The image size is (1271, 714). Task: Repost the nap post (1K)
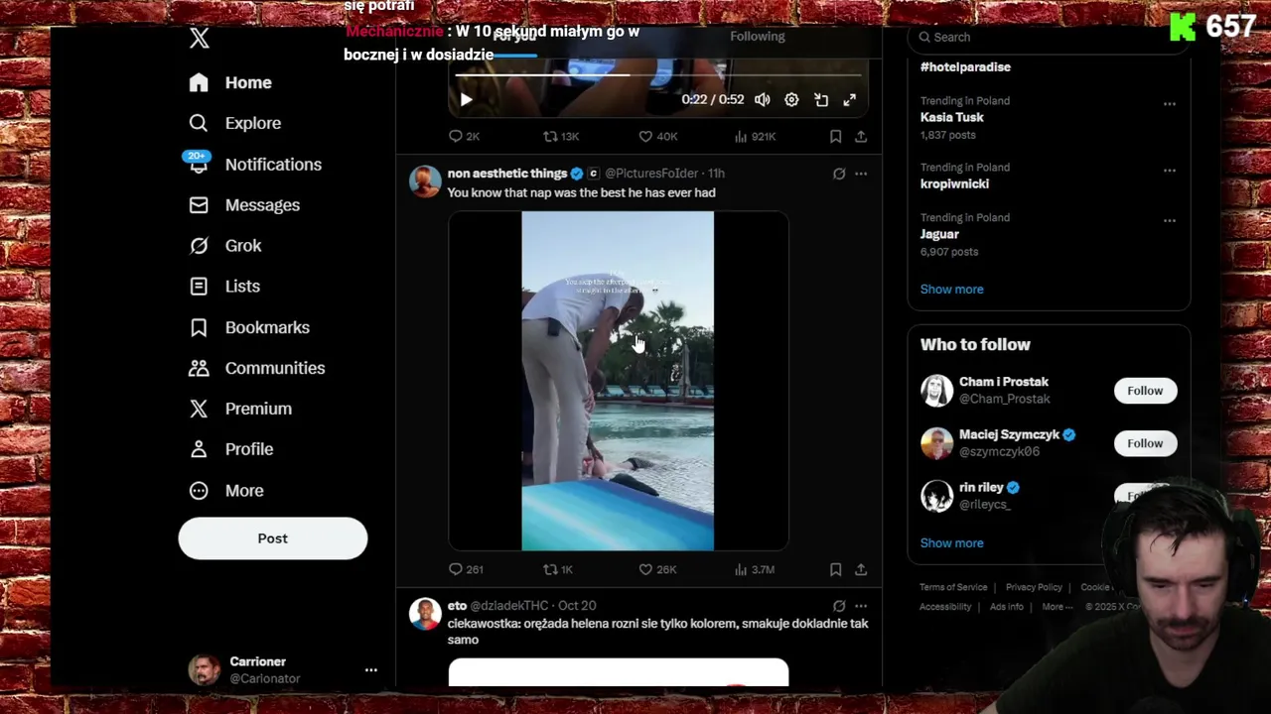pos(559,569)
